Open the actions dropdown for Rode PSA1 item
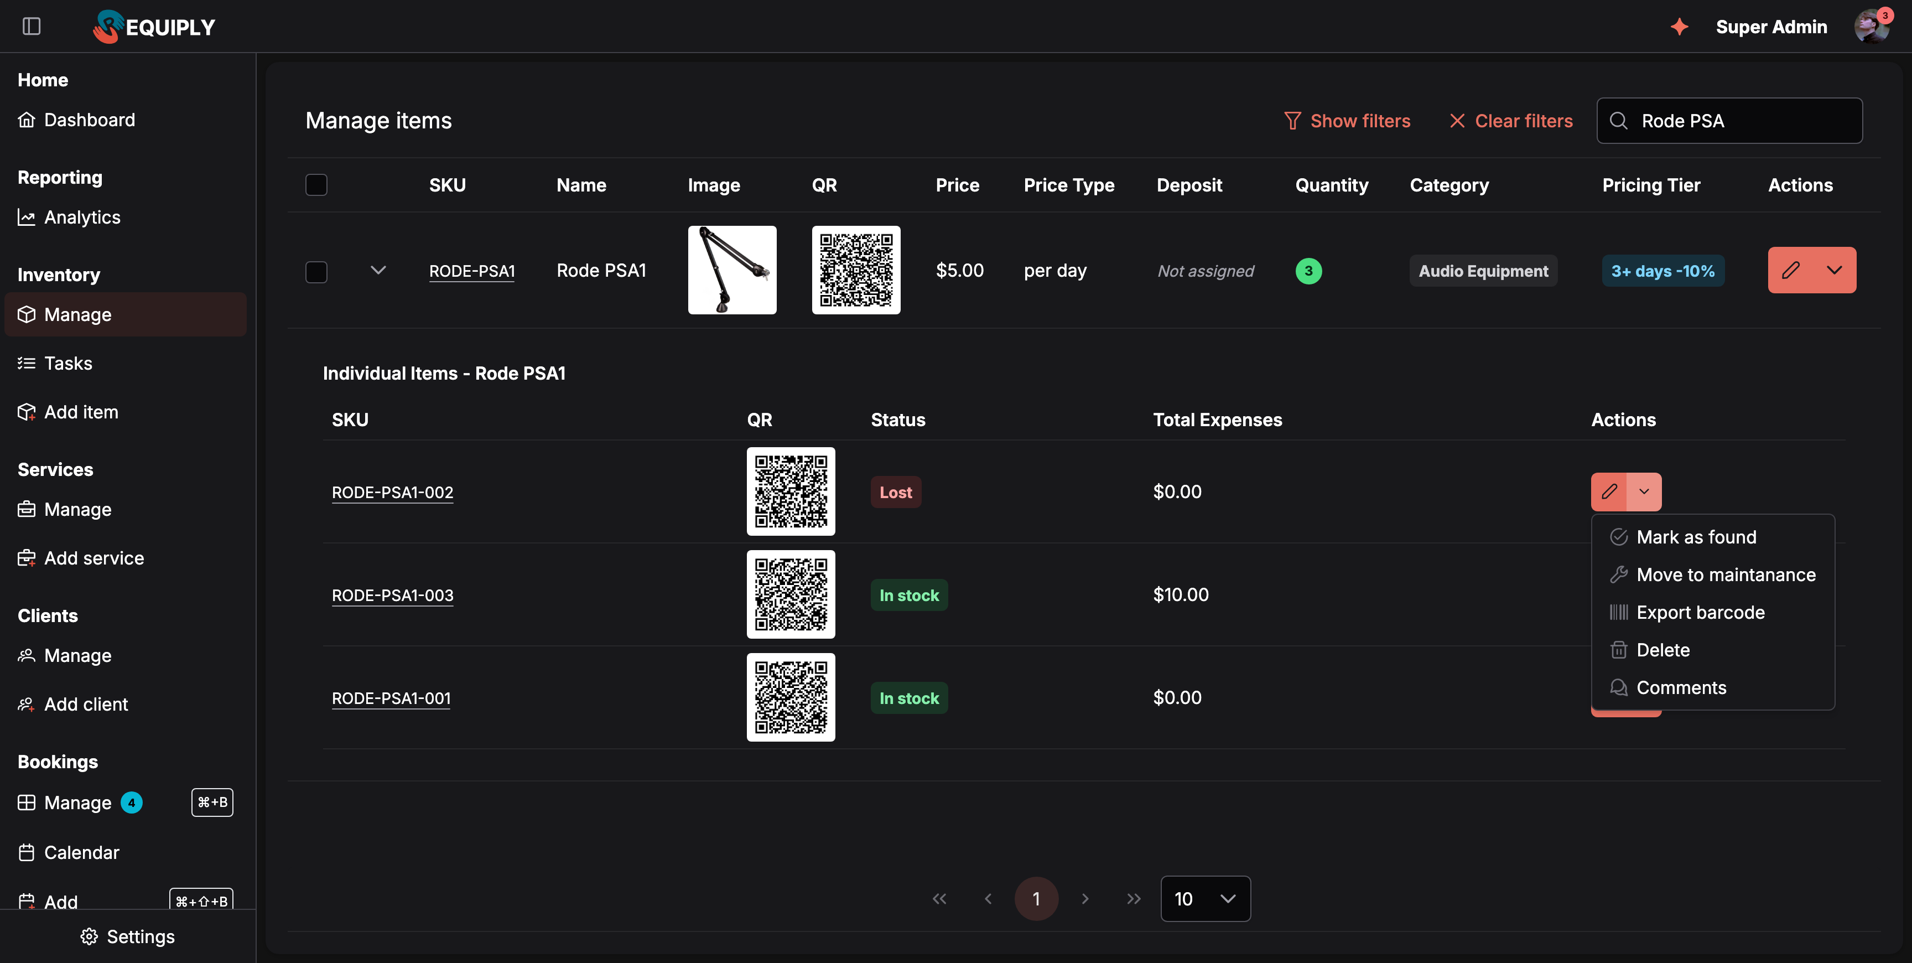 (x=1834, y=270)
